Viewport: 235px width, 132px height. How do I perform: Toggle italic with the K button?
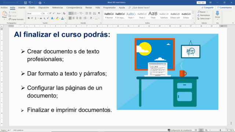pos(32,18)
